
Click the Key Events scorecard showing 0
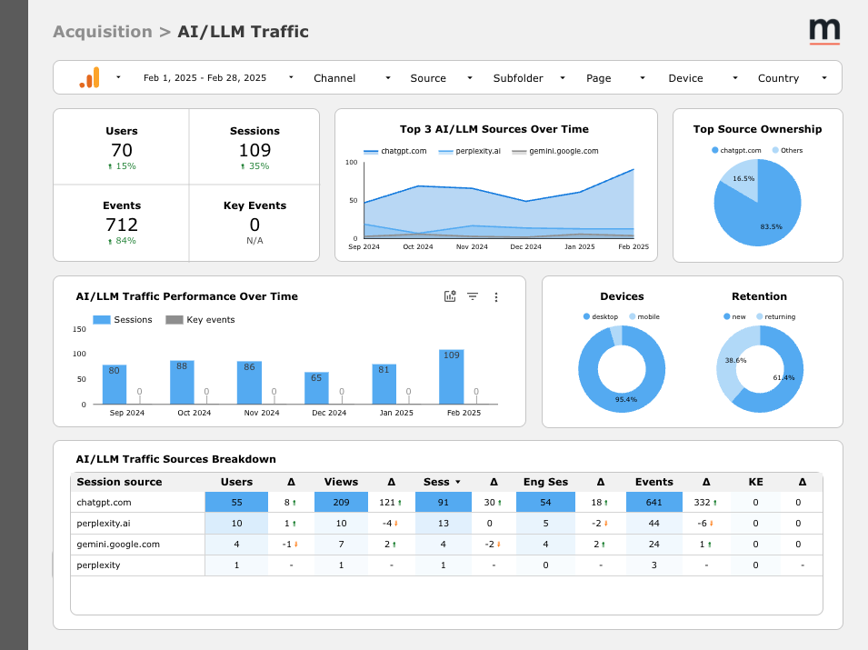(254, 223)
